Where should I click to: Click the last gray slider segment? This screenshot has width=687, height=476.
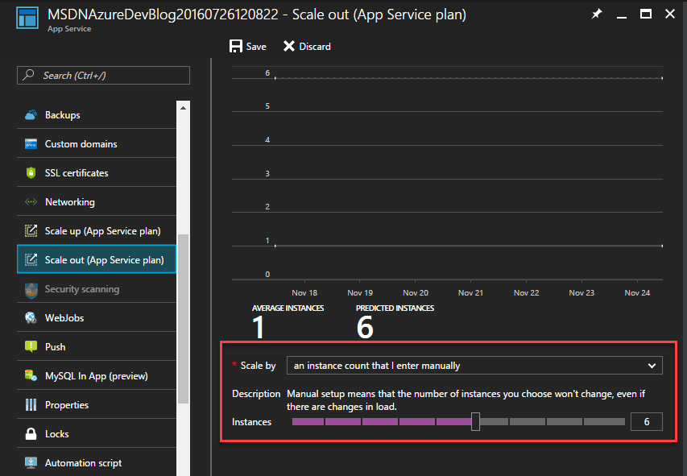[604, 422]
